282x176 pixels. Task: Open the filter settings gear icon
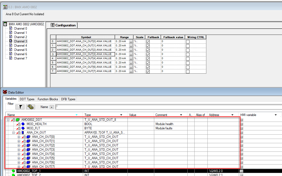pyautogui.click(x=30, y=107)
